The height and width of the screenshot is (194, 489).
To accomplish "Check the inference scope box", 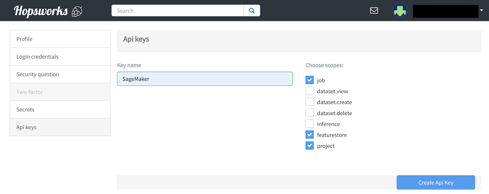I will tap(310, 124).
